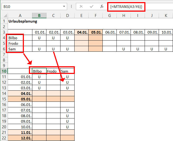The image size is (173, 141).
Task: Select column F header
Action: click(96, 16)
